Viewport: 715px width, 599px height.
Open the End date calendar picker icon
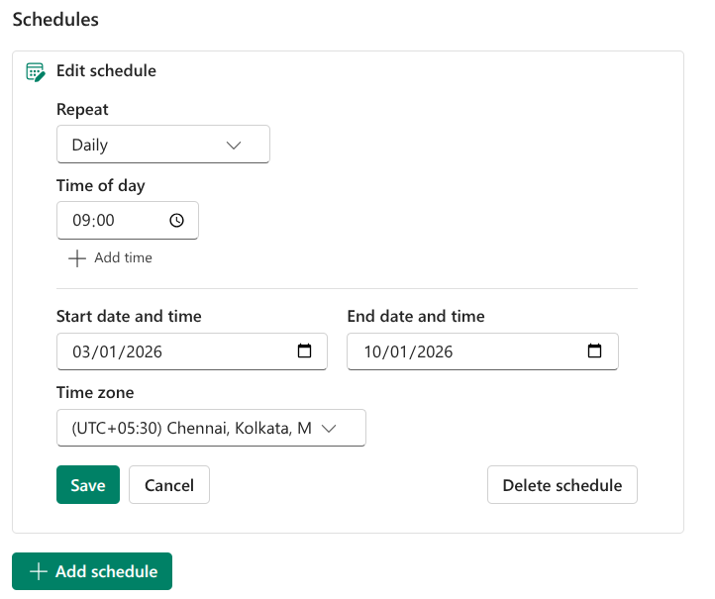tap(594, 351)
